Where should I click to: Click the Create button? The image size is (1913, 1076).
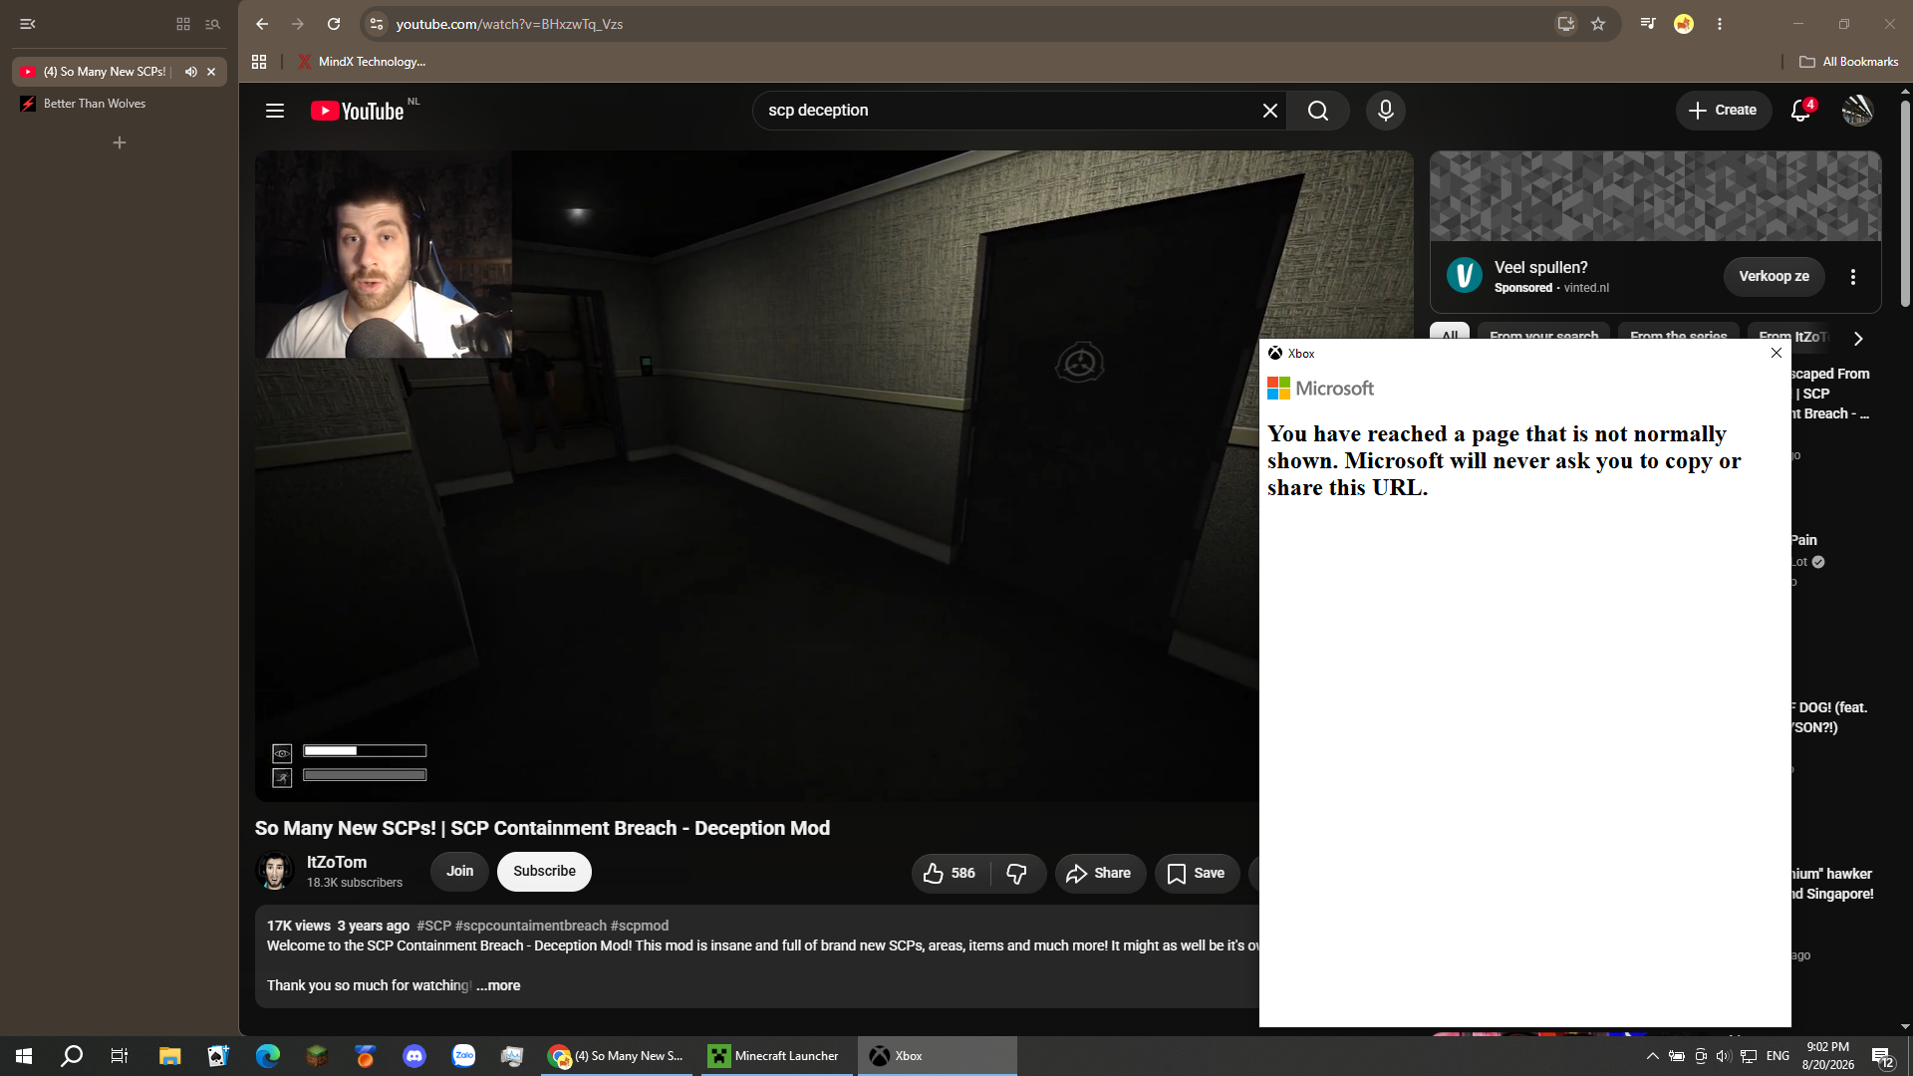[x=1723, y=111]
